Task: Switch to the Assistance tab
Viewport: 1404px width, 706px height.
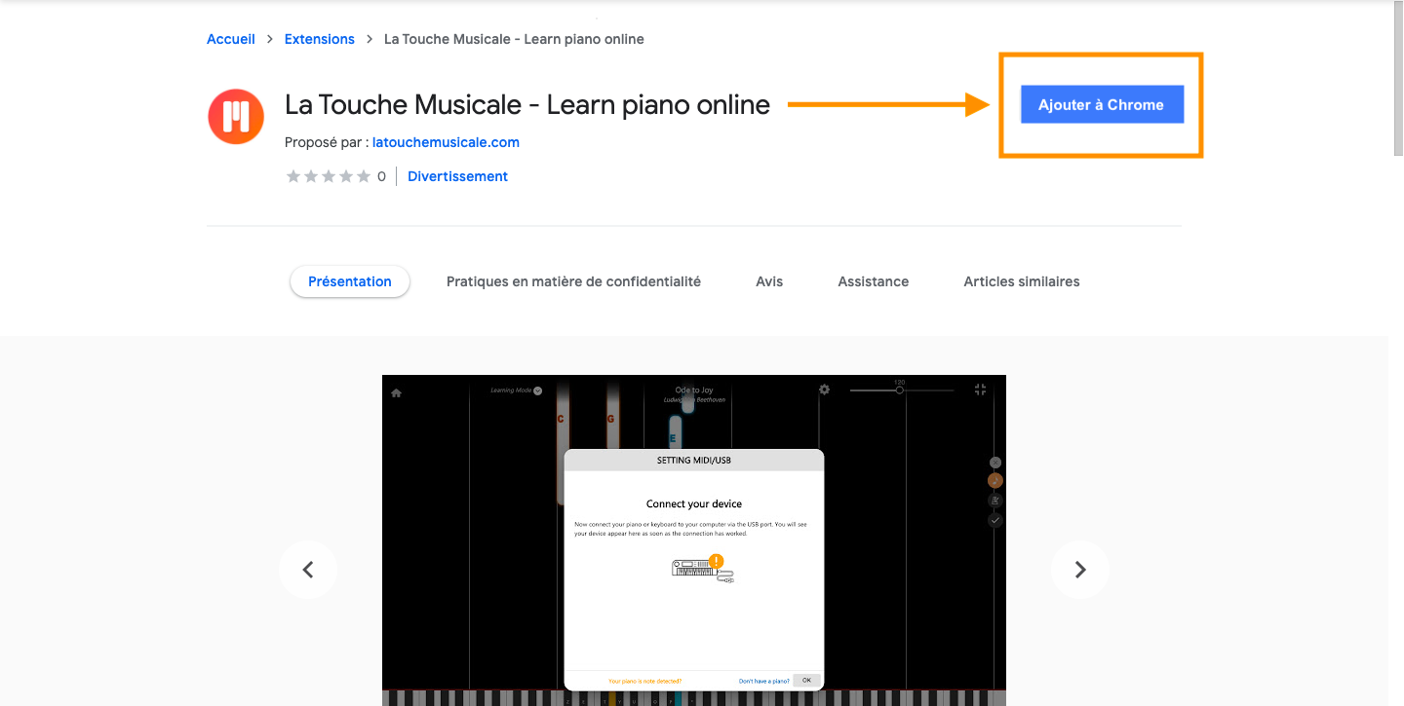Action: 874,281
